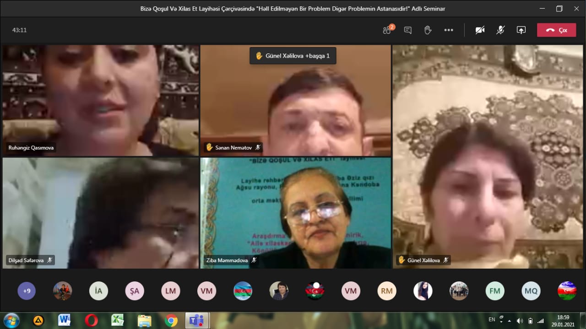Raise your hand in the meeting

pyautogui.click(x=428, y=30)
